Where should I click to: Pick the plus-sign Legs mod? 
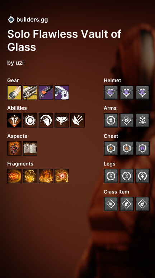coord(142,176)
